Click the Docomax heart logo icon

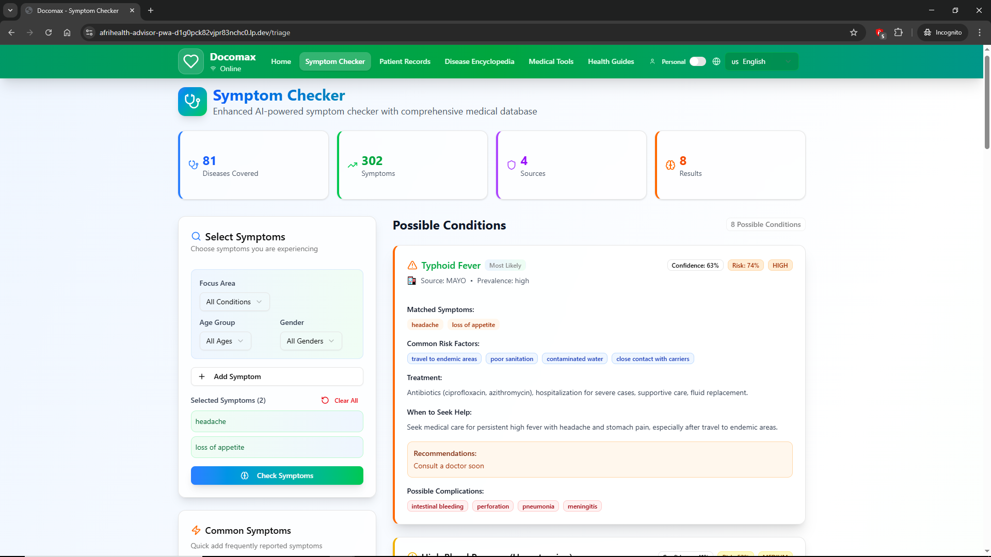(x=190, y=61)
